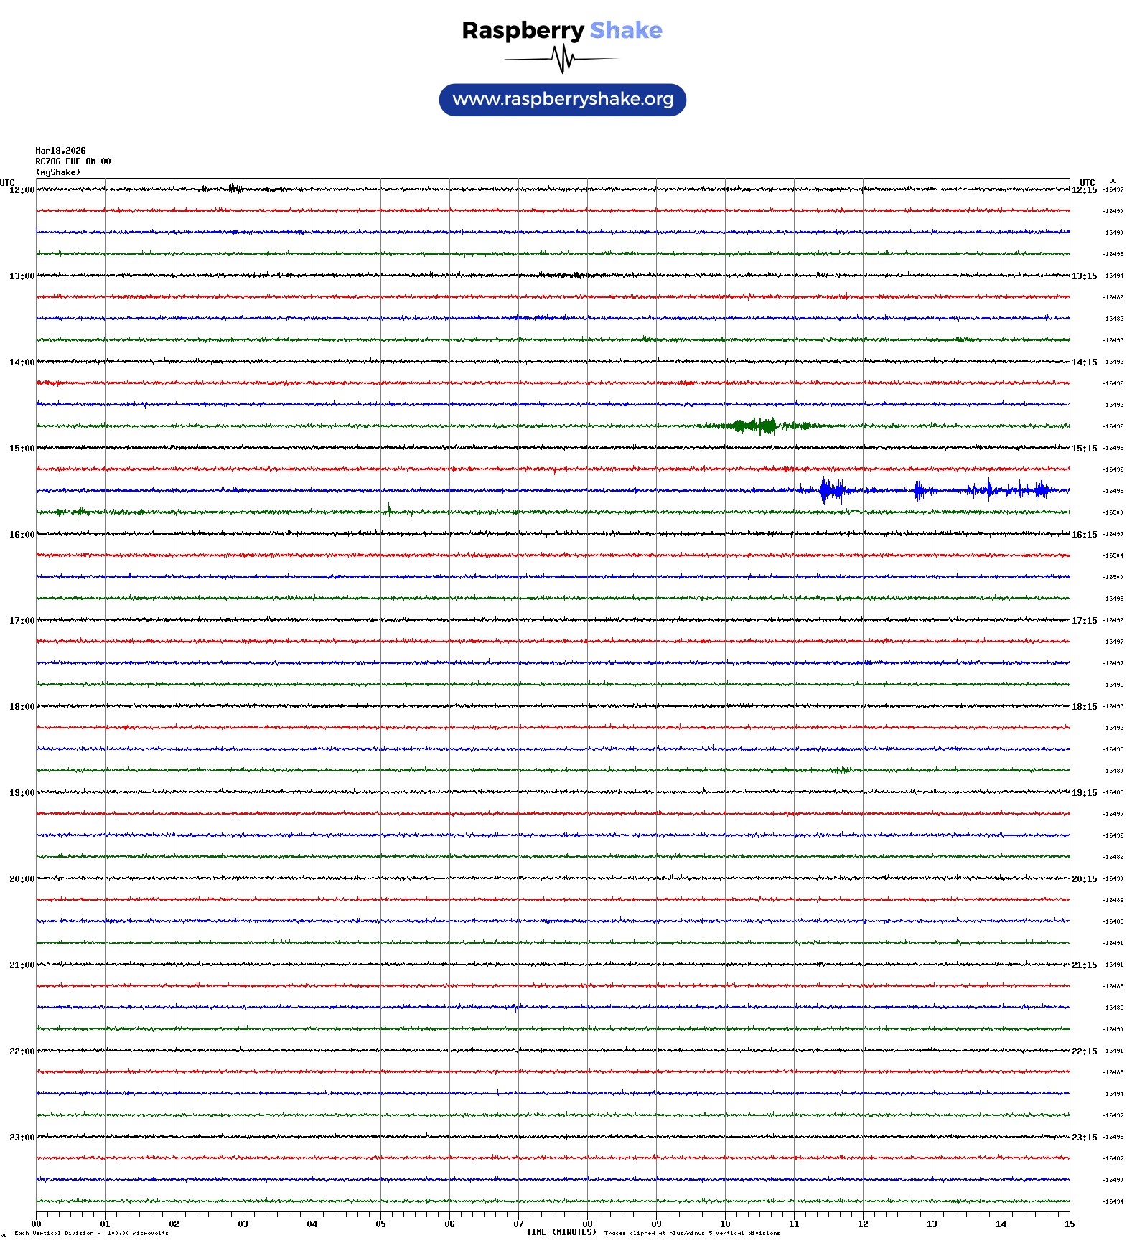Click the Mar18,2026 date label
Viewport: 1127px width, 1243px height.
click(x=60, y=151)
